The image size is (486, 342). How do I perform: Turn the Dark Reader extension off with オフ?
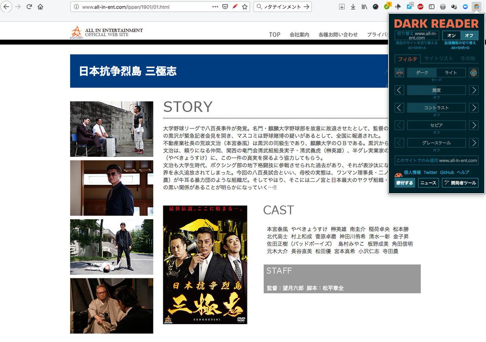tap(469, 36)
